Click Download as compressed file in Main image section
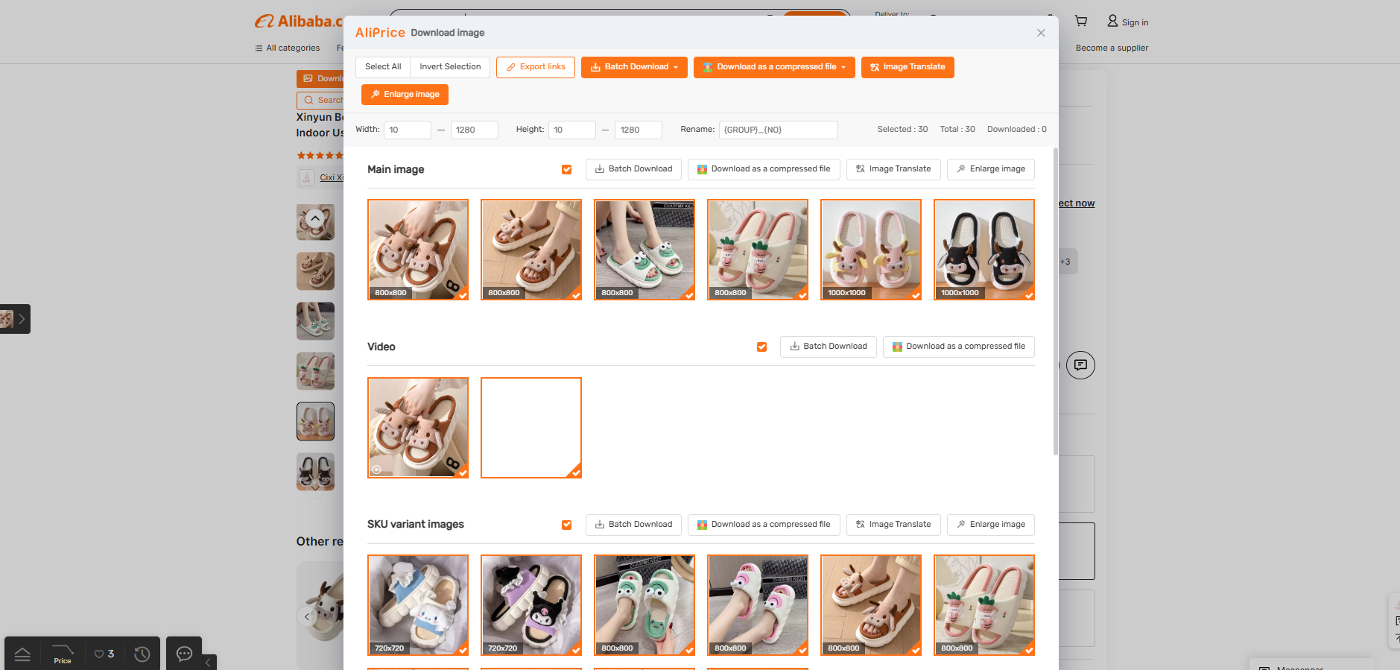Screen dimensions: 1400x670 coord(764,169)
